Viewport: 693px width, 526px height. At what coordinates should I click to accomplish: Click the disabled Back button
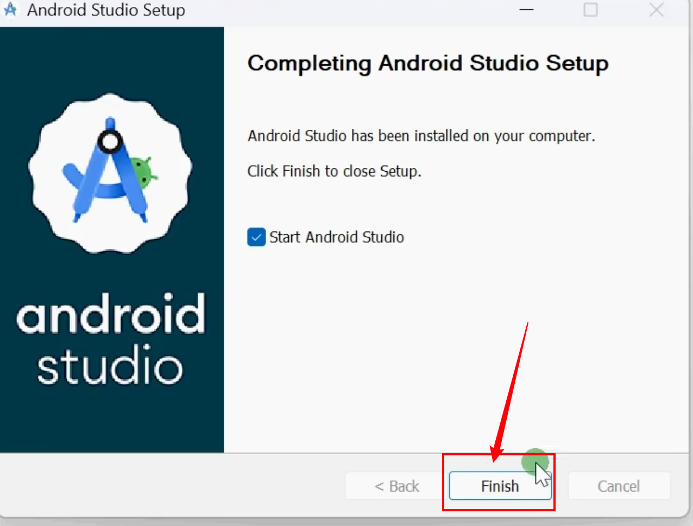397,486
